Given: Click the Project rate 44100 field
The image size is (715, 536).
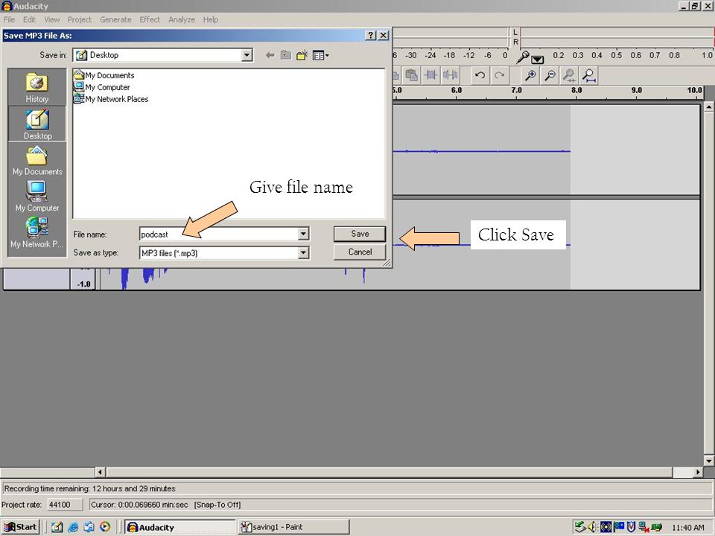Looking at the screenshot, I should pyautogui.click(x=65, y=505).
